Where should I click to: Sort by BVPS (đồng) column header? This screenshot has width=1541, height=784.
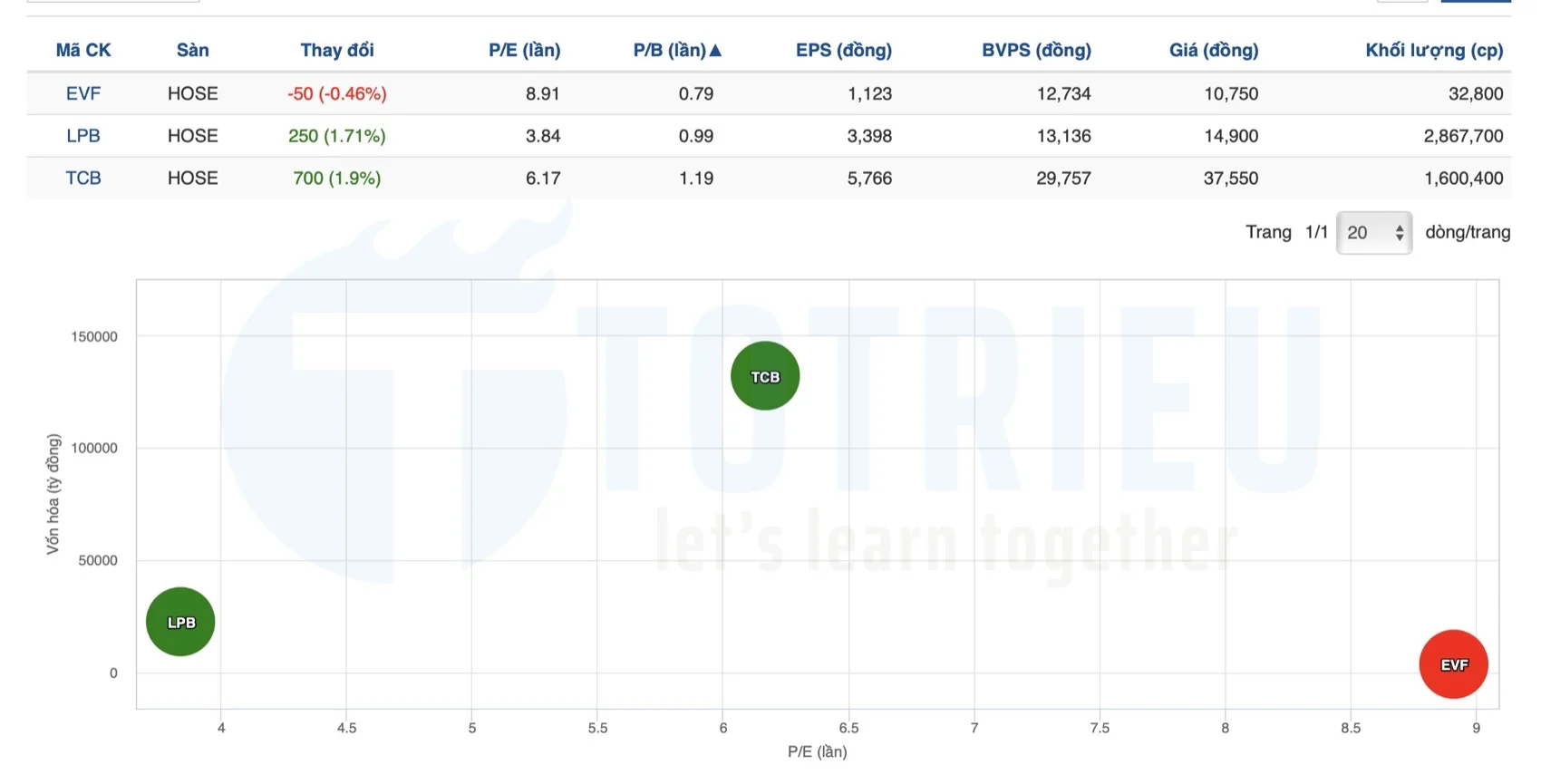point(1036,51)
